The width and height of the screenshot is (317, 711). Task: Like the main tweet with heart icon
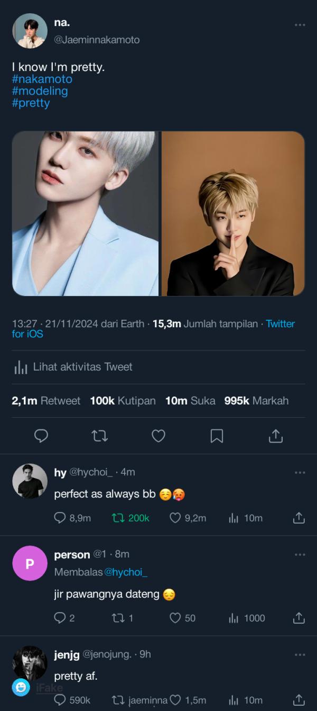point(158,436)
